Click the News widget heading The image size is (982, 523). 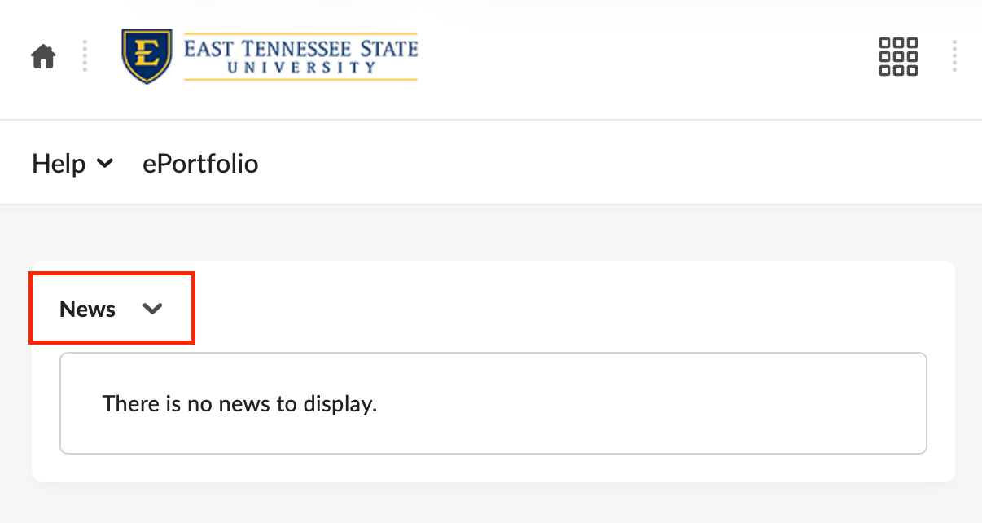click(x=87, y=309)
